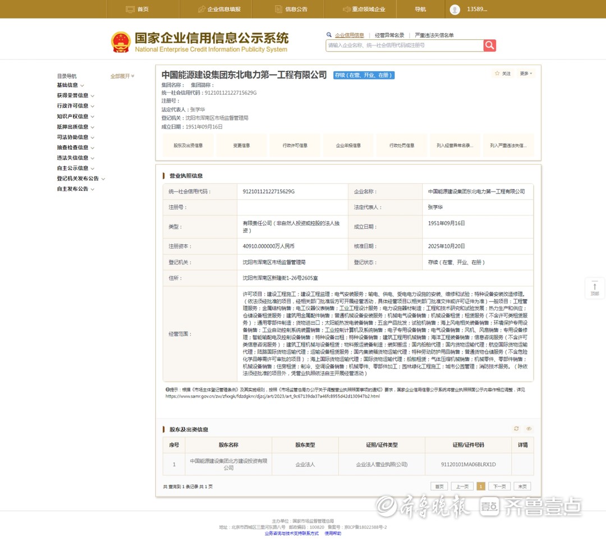Viewport: 606px width, 543px height.
Task: Click the company title heading
Action: (x=244, y=75)
